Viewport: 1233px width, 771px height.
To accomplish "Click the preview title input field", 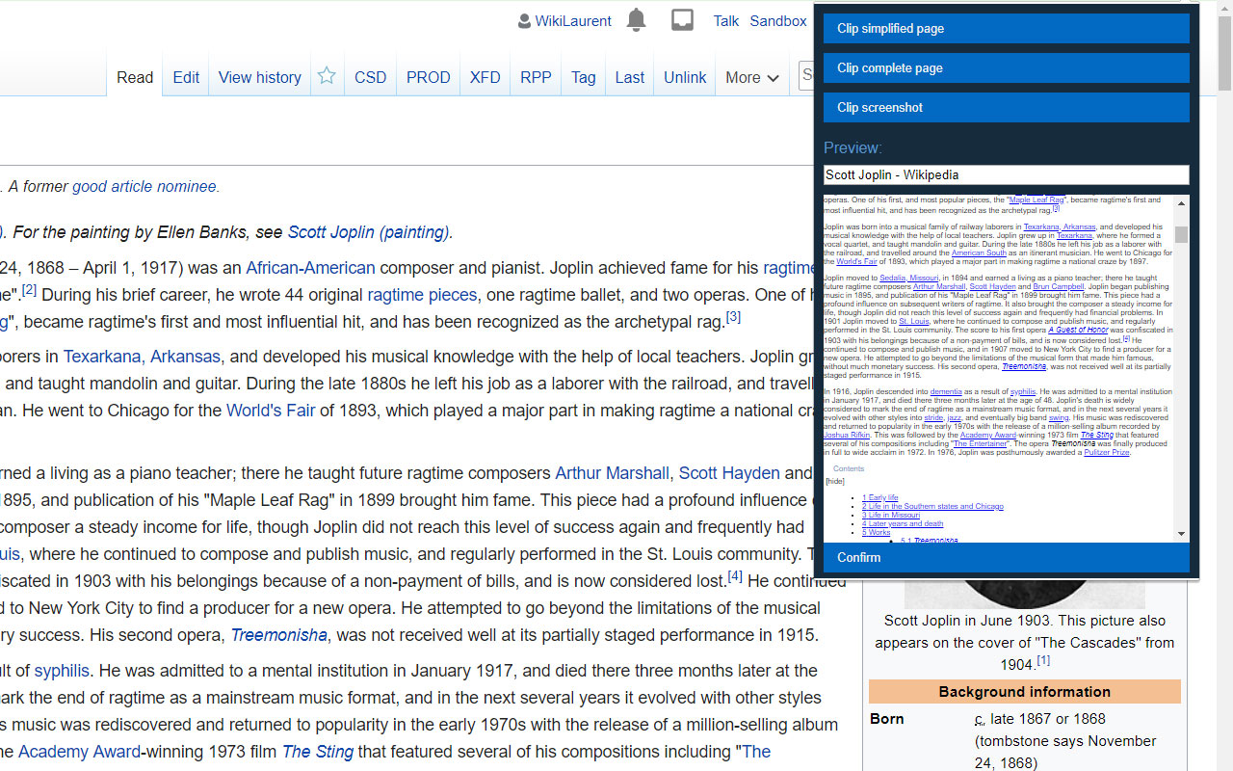I will point(1006,174).
